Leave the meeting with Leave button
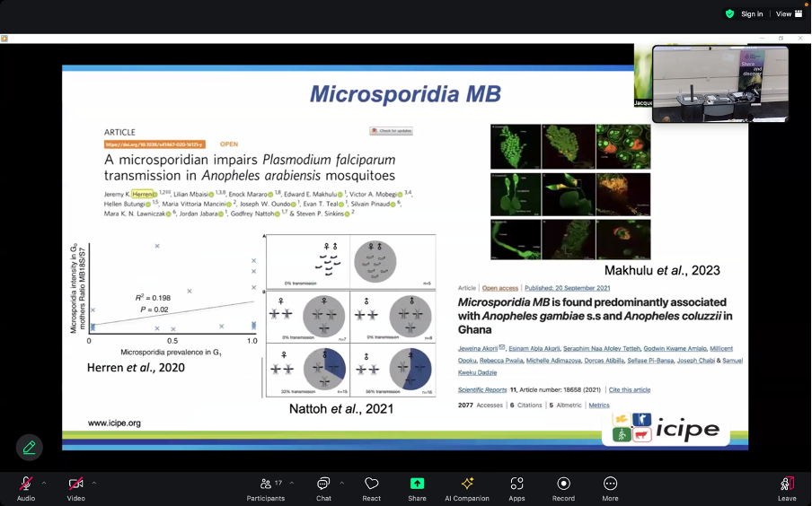This screenshot has width=812, height=506. tap(787, 484)
